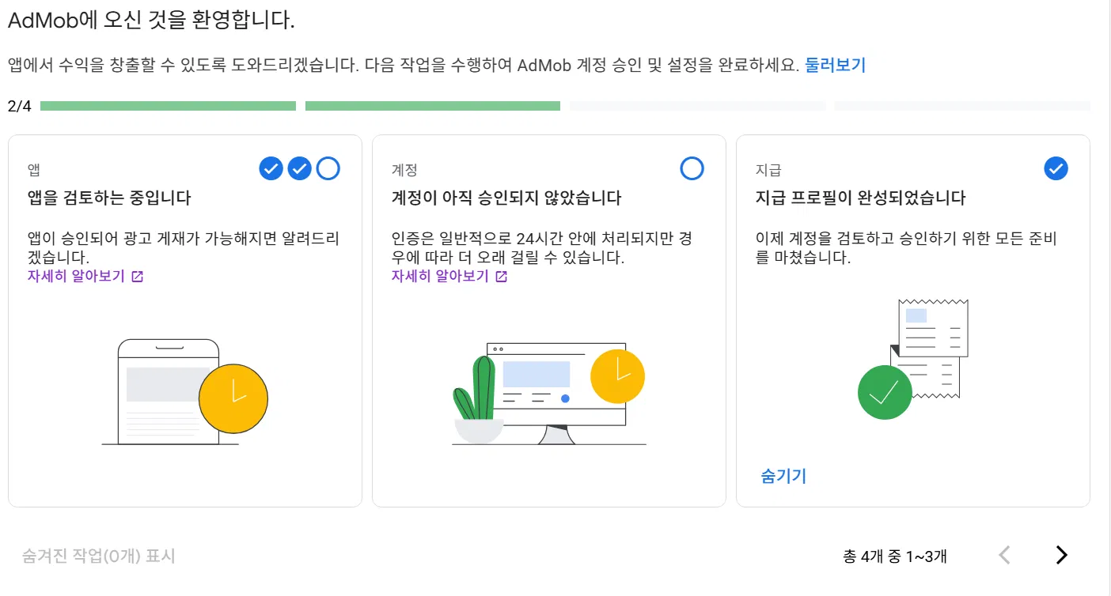Viewport: 1111px width, 596px height.
Task: Click the fourth, last unfilled progress segment
Action: click(x=962, y=106)
